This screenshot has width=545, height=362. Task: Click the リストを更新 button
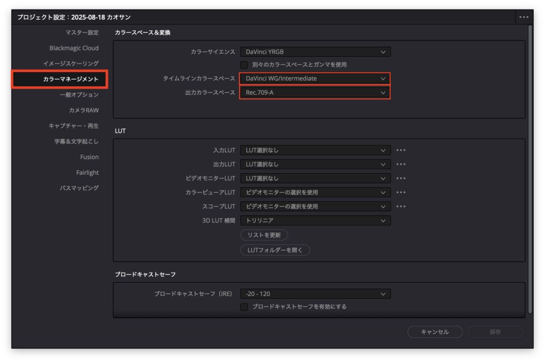pos(264,235)
